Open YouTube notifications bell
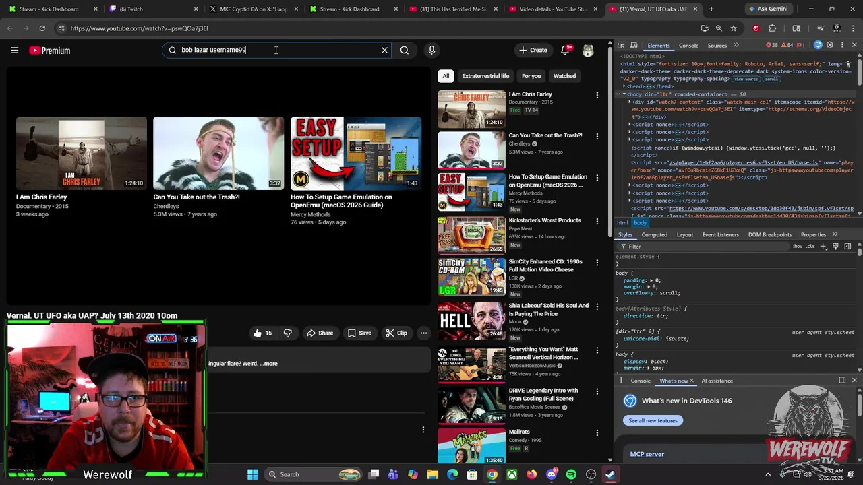 tap(565, 50)
